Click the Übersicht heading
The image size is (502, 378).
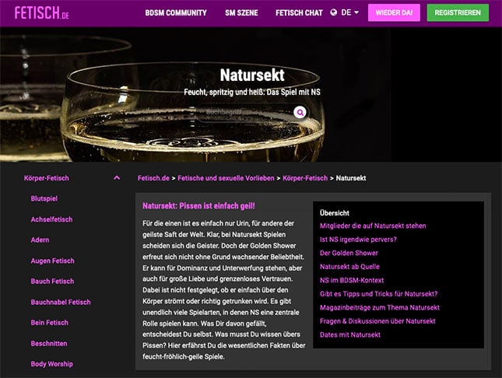click(x=334, y=213)
